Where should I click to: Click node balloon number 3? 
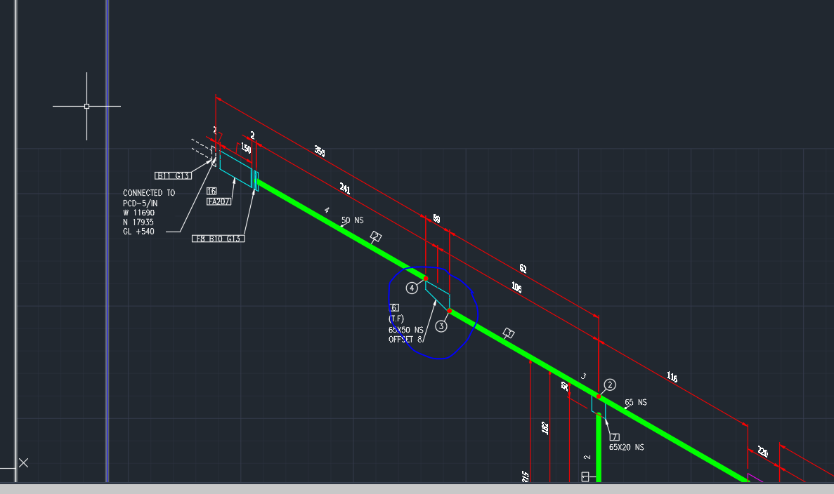pos(441,326)
